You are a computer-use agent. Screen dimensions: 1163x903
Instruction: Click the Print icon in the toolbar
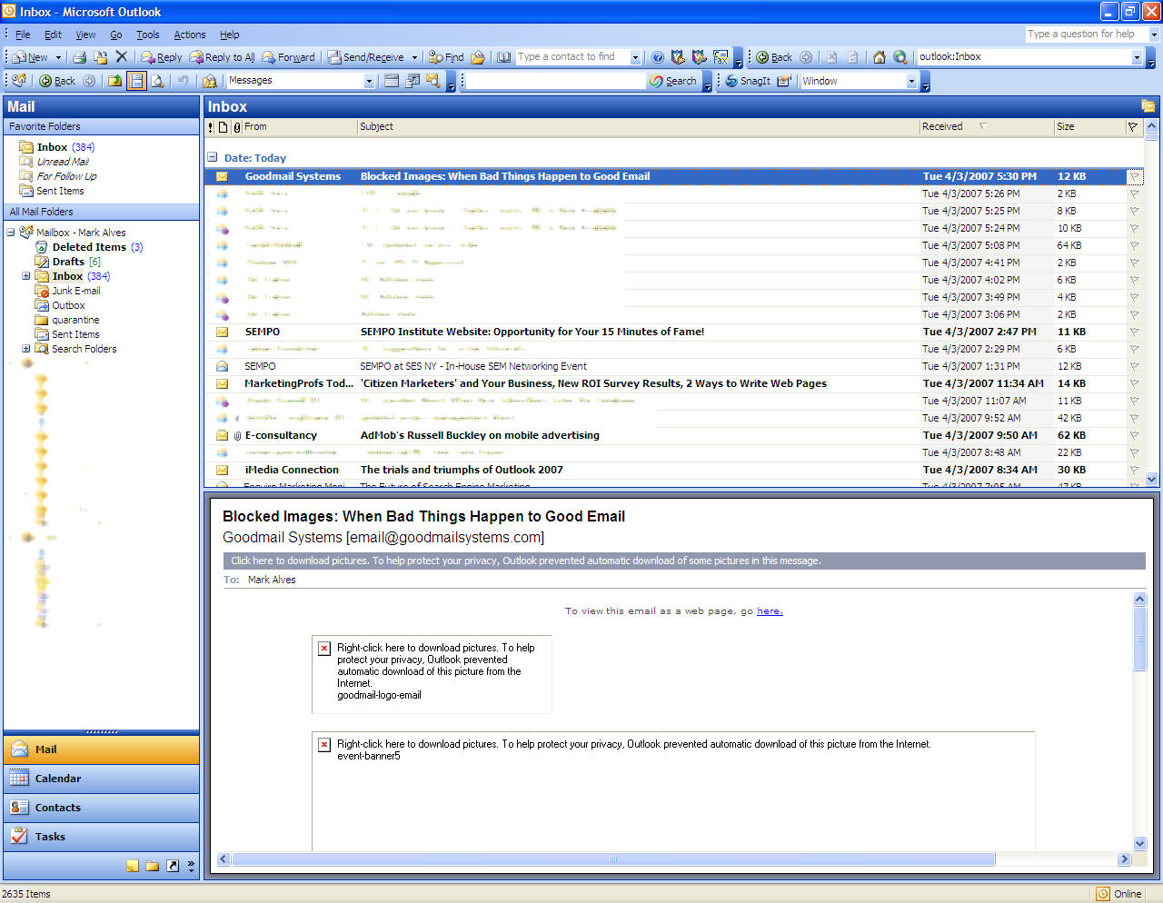click(x=79, y=57)
